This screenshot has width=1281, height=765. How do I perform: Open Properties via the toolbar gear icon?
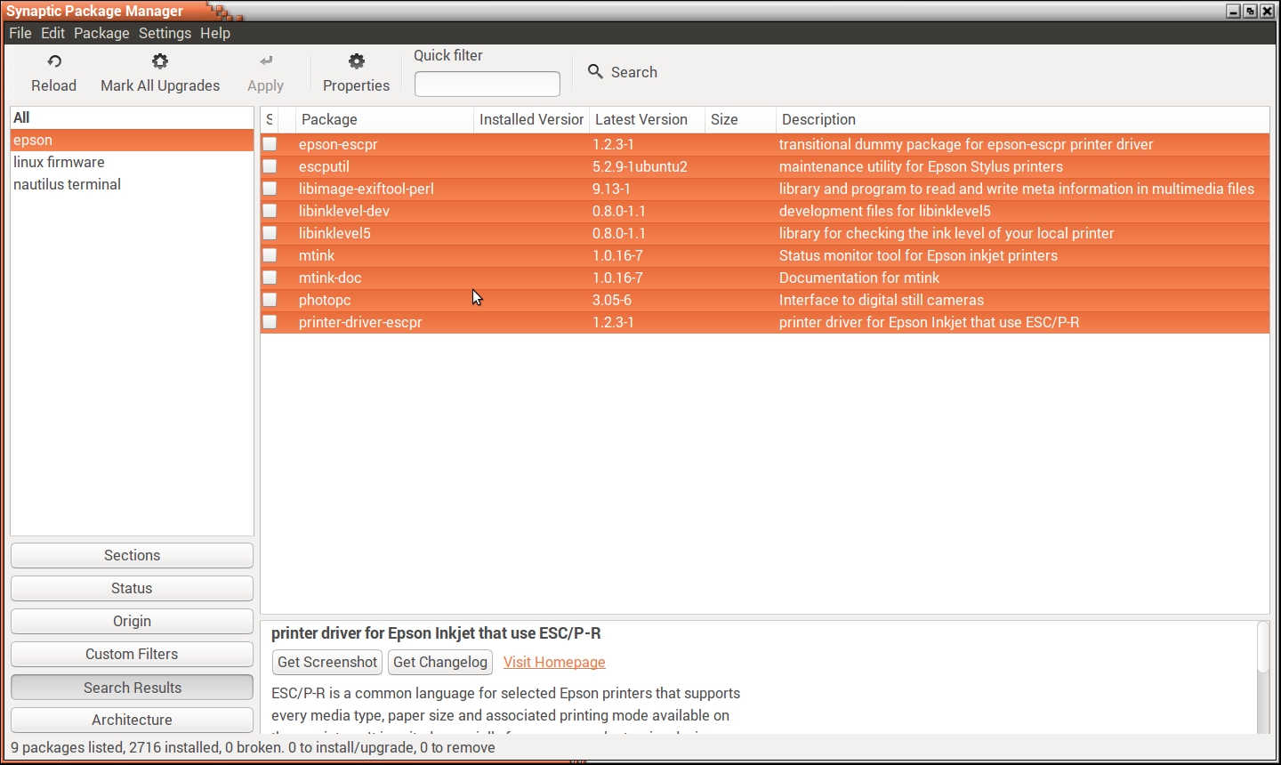[356, 61]
